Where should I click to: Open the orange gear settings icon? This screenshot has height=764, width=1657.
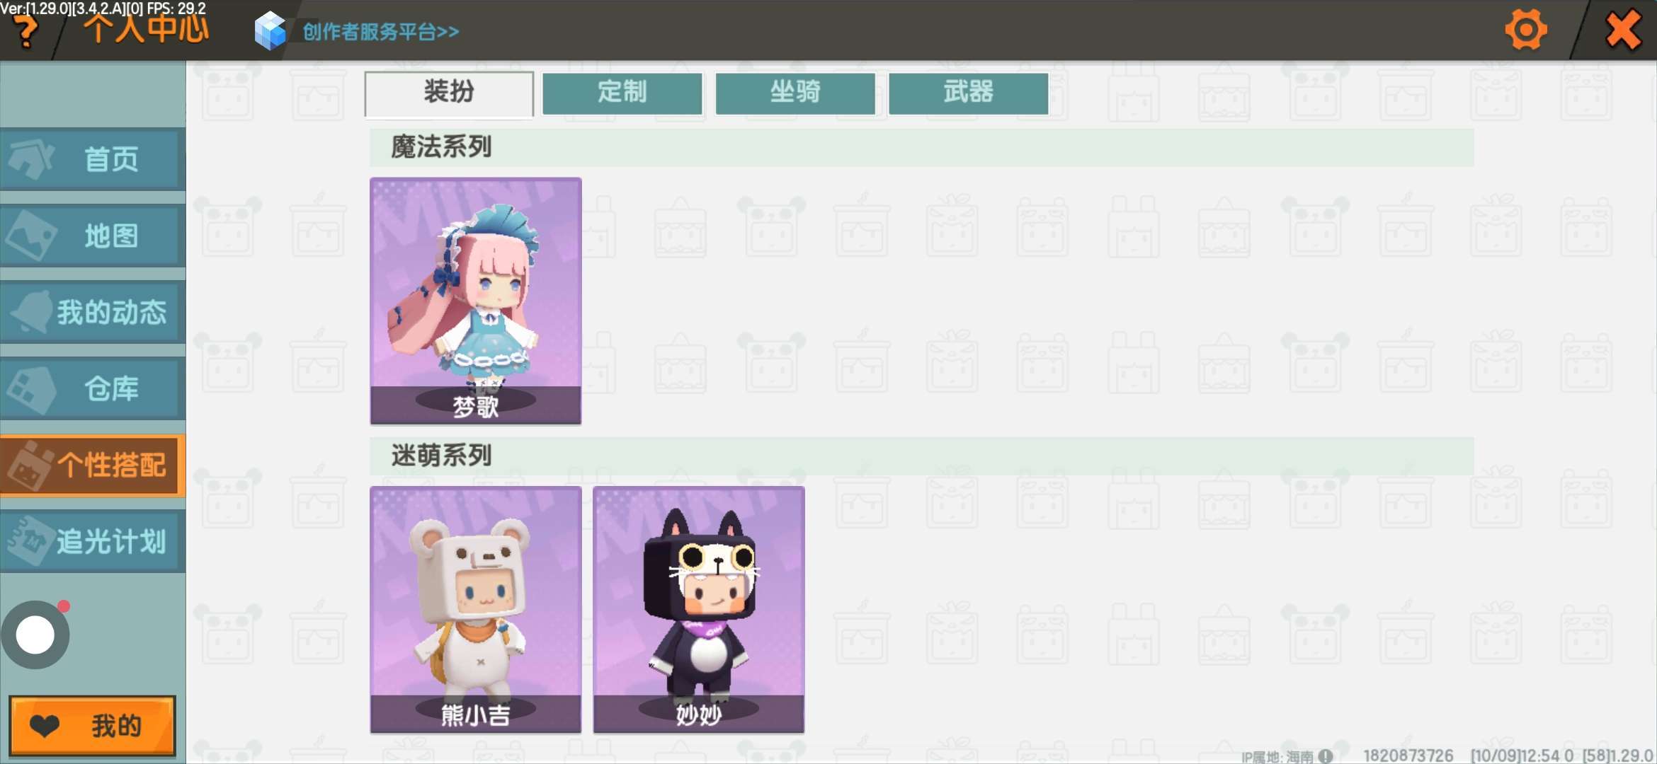click(x=1525, y=30)
